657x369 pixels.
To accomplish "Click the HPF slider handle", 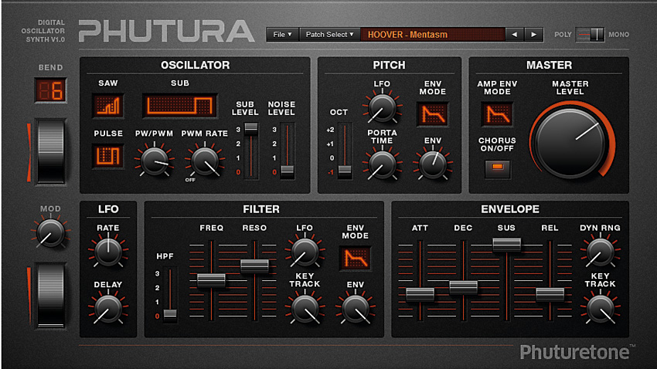I will coord(170,313).
